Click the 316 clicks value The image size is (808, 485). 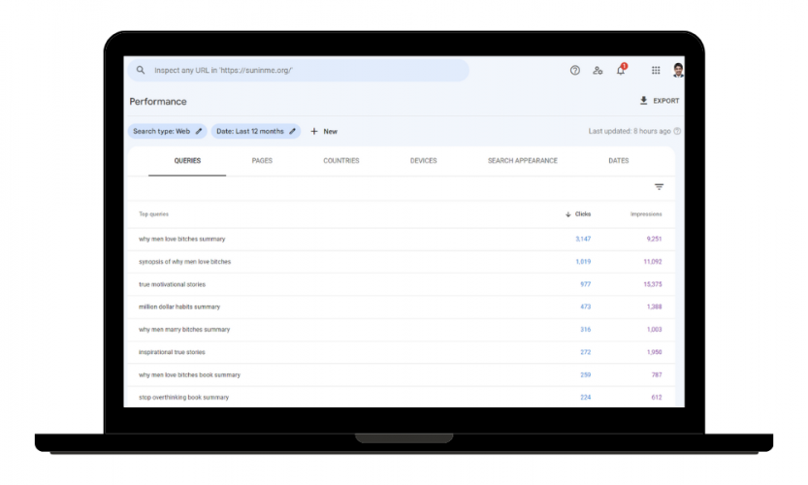click(x=586, y=330)
